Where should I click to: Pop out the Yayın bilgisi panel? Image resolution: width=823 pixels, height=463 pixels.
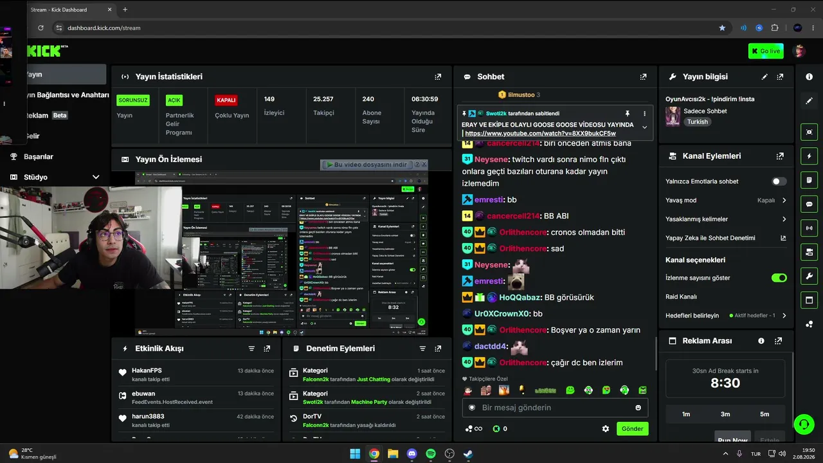point(780,77)
